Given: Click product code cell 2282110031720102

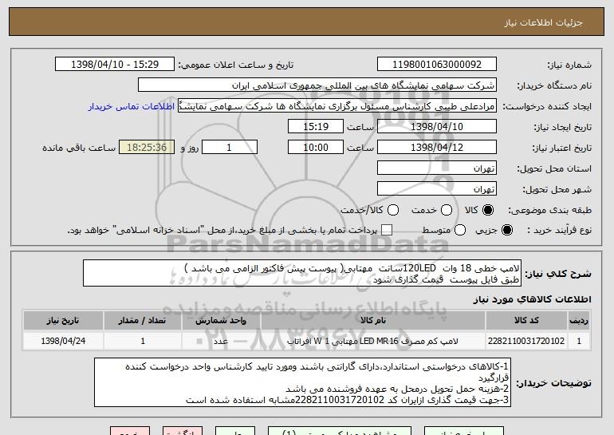Looking at the screenshot, I should point(526,341).
